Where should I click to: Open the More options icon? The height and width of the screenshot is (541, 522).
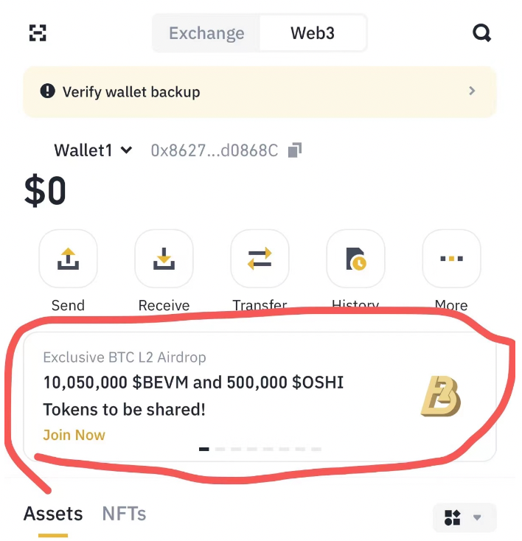451,259
